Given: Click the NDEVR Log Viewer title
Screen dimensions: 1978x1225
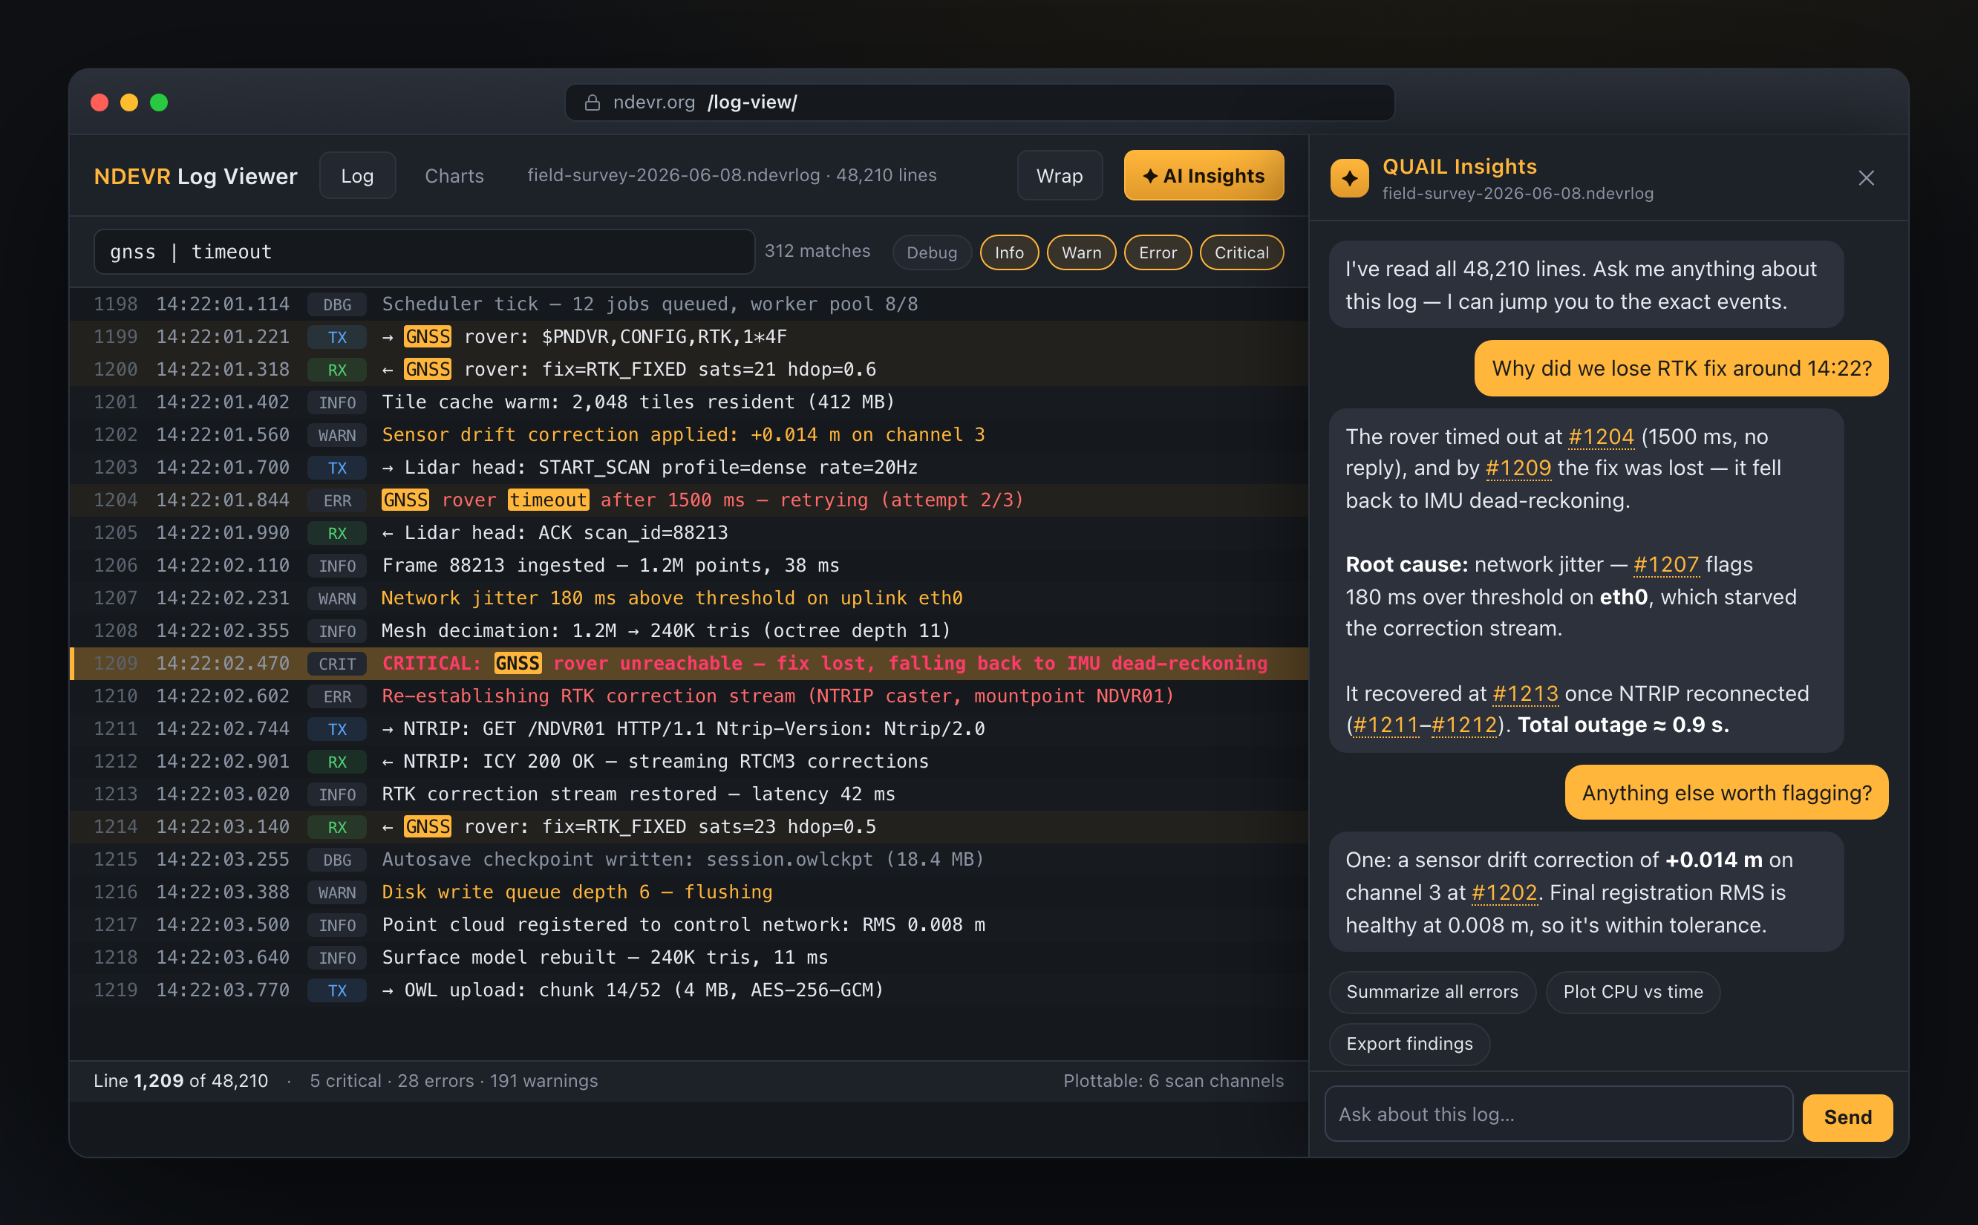Looking at the screenshot, I should pyautogui.click(x=195, y=176).
